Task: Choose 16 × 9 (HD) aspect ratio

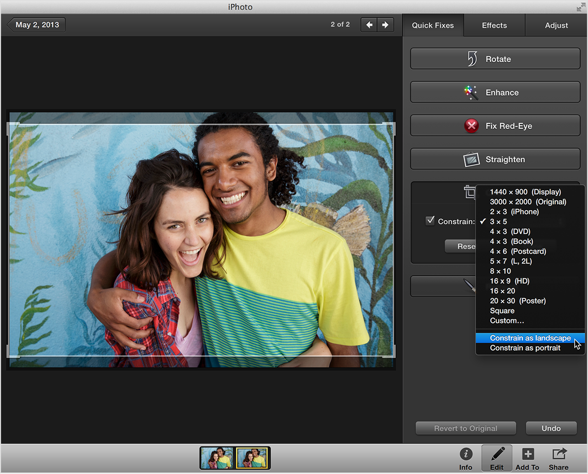Action: [510, 281]
